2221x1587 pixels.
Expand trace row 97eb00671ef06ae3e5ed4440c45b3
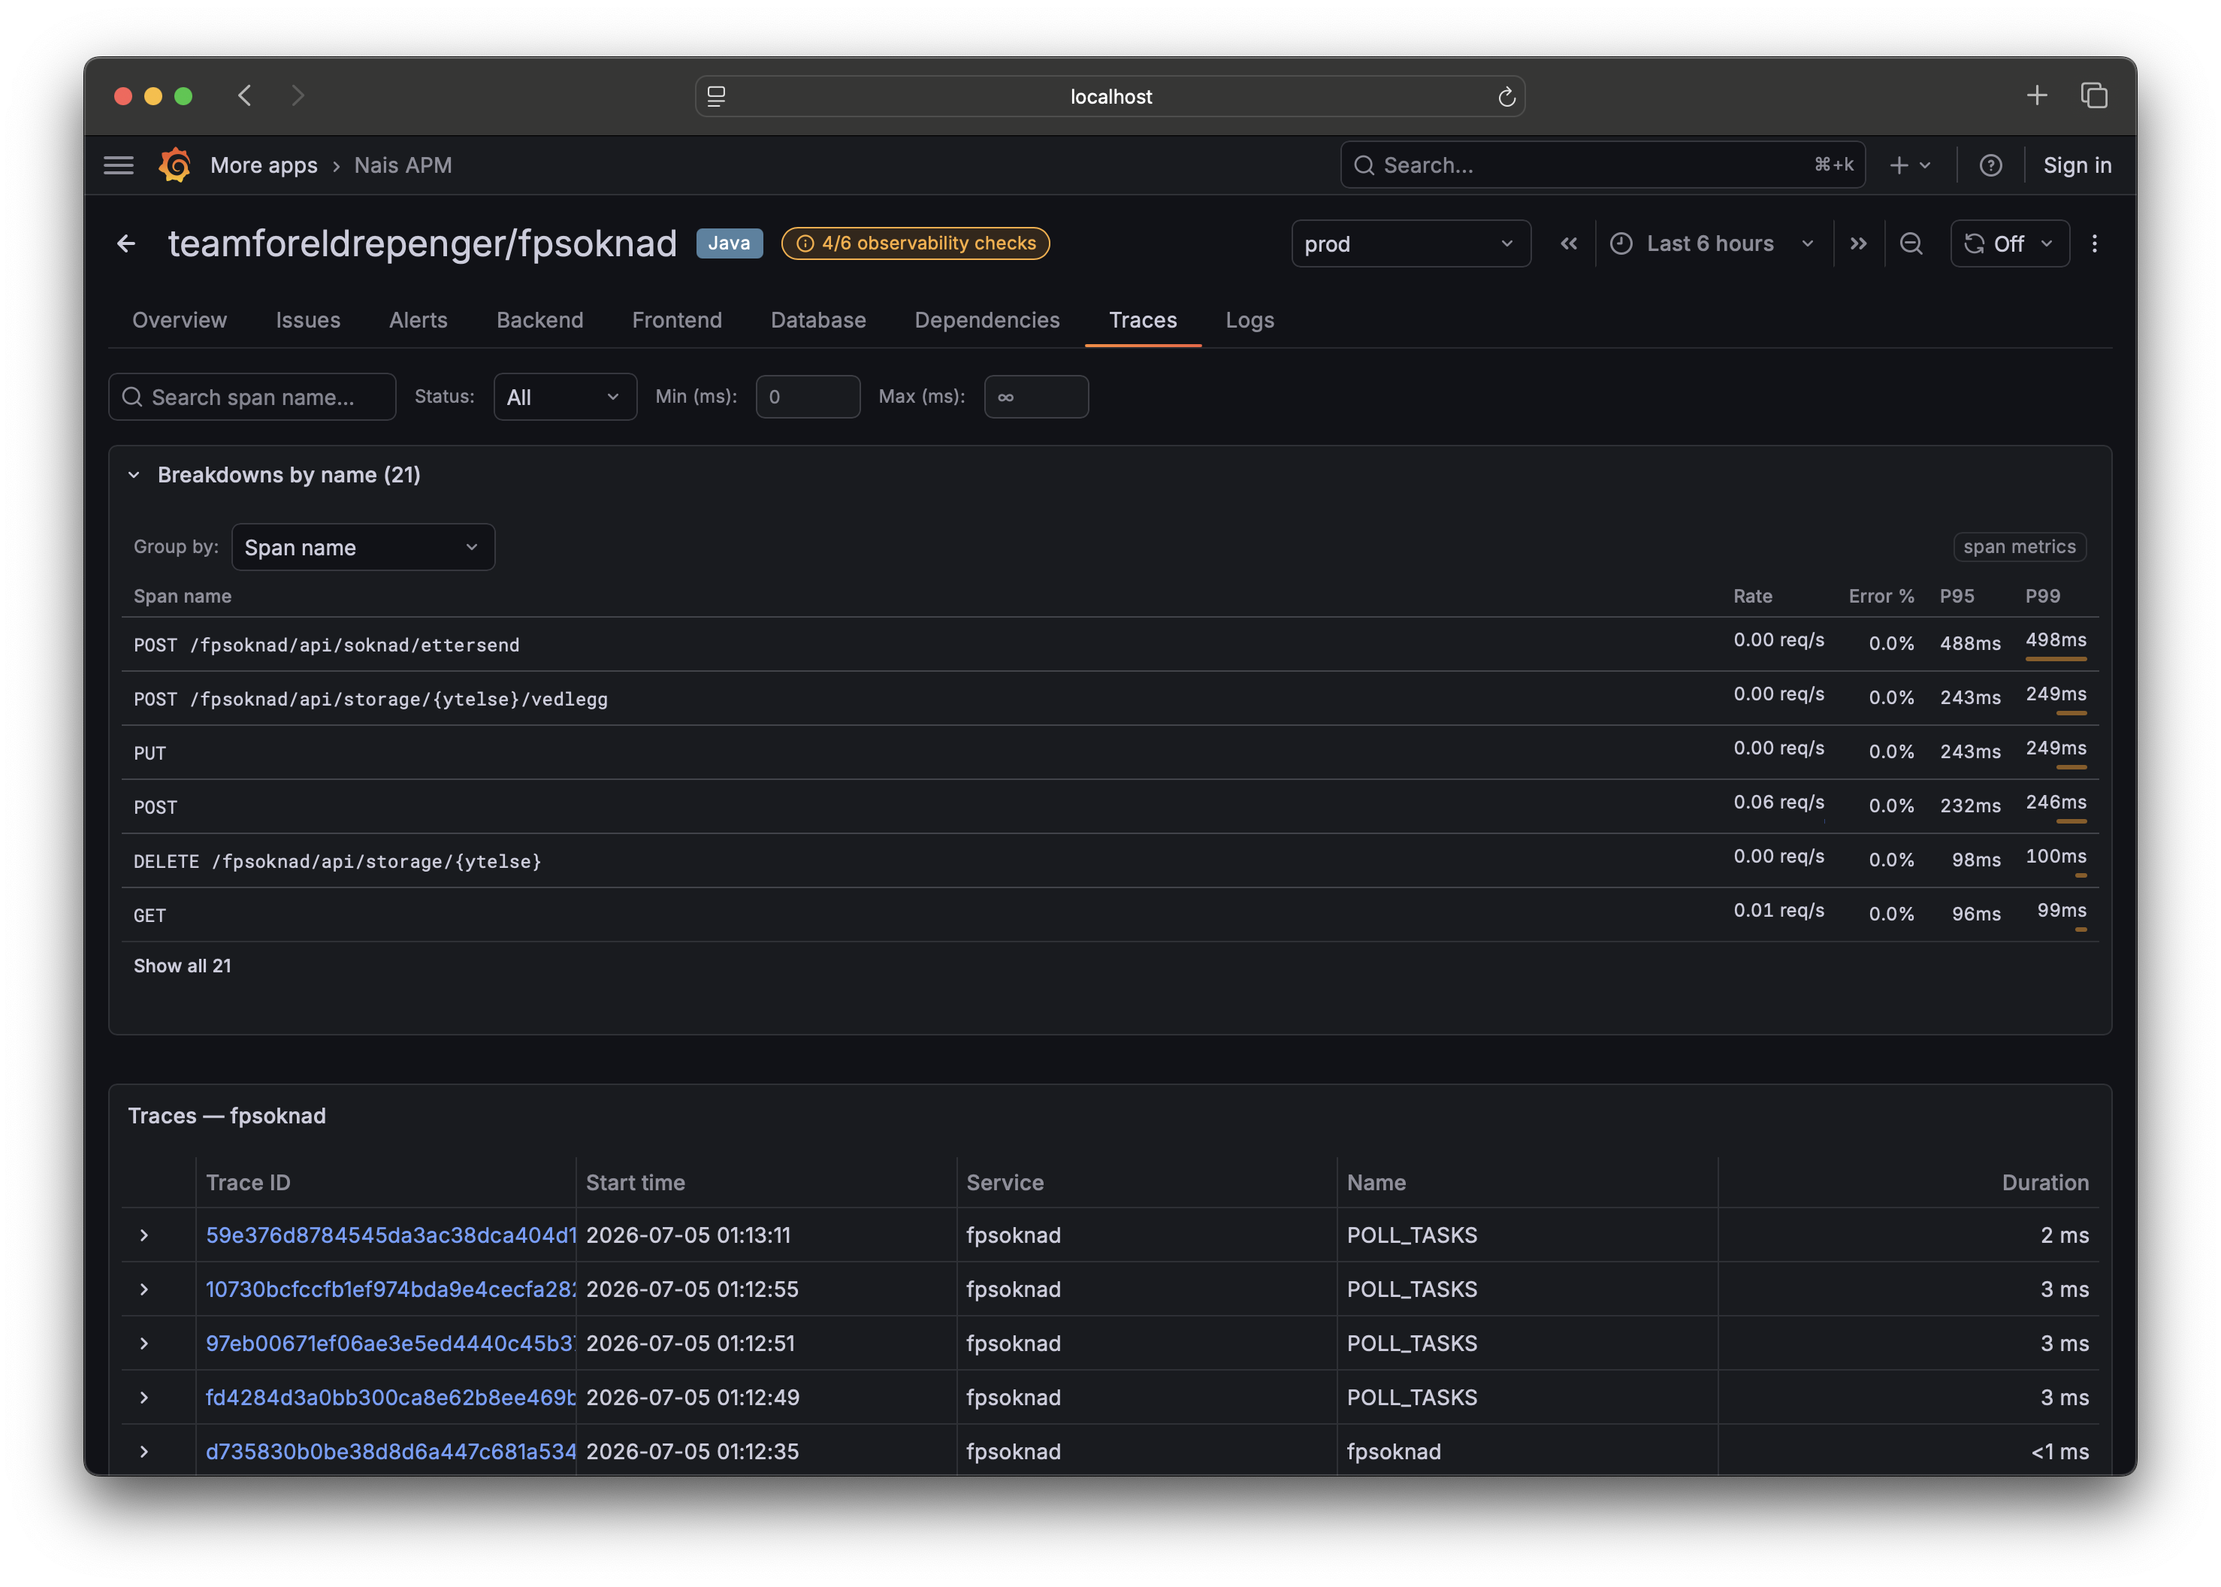click(144, 1344)
